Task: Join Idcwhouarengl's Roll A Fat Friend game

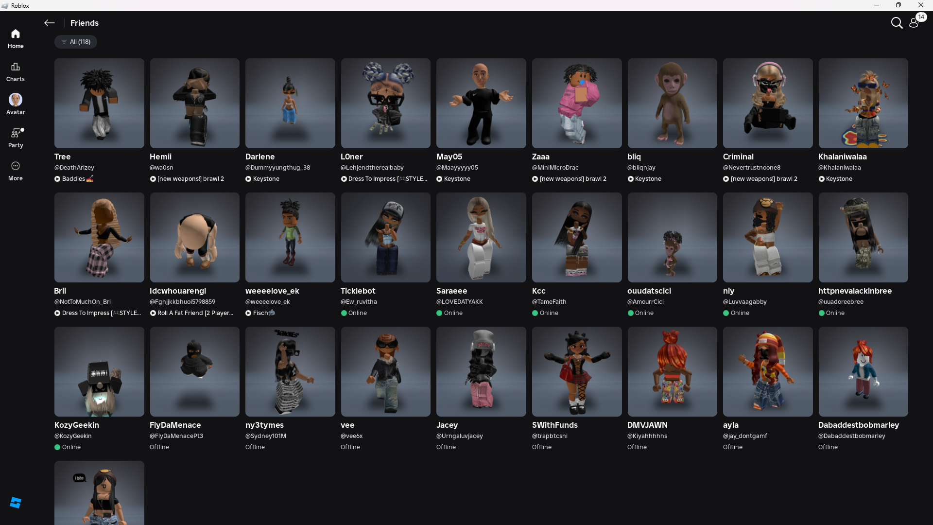Action: 191,313
